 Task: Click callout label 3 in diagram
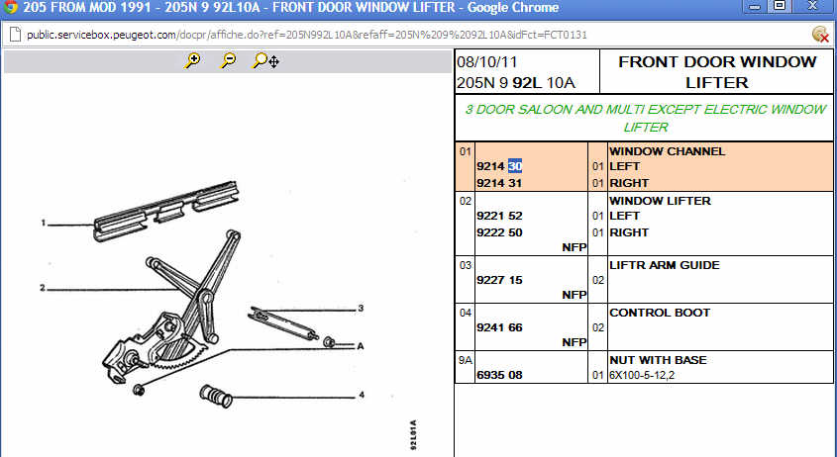pos(361,309)
